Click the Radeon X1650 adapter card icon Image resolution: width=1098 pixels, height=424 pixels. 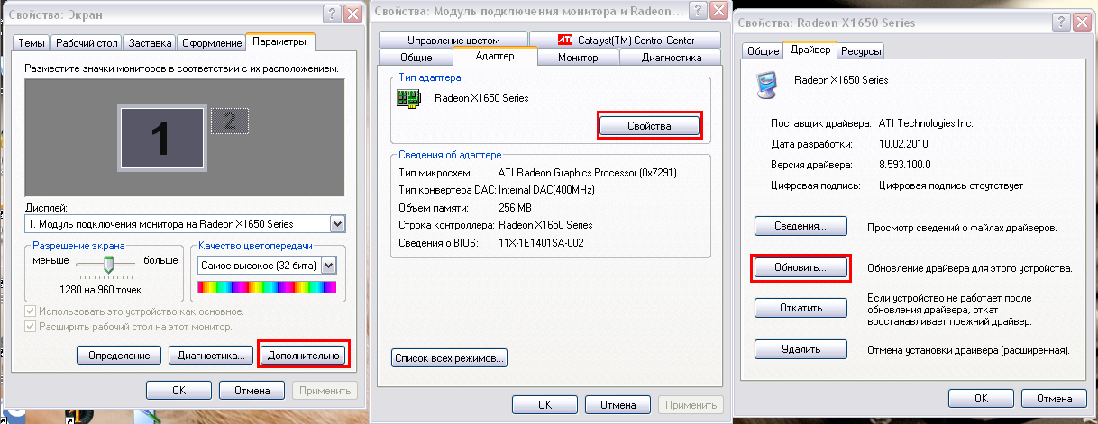[x=409, y=99]
